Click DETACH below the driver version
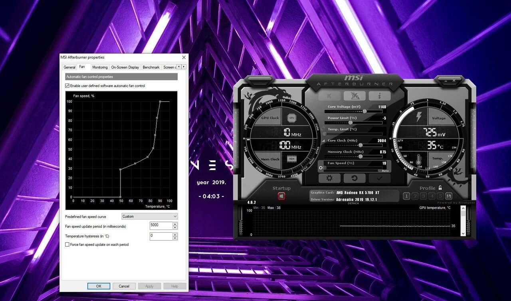Viewport: 511px width, 301px height. click(x=353, y=204)
